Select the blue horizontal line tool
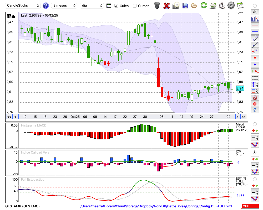Screen dimensions: 263x210 tap(255, 32)
